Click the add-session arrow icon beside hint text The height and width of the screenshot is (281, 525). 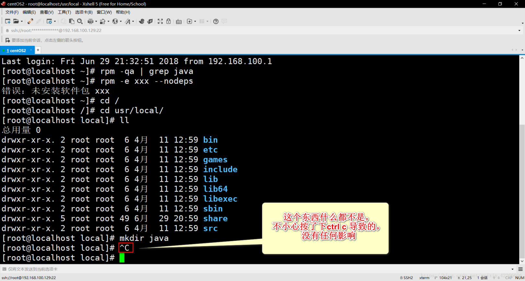(x=8, y=40)
